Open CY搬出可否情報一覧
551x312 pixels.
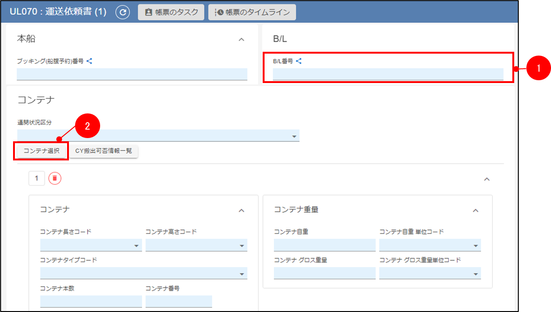104,151
